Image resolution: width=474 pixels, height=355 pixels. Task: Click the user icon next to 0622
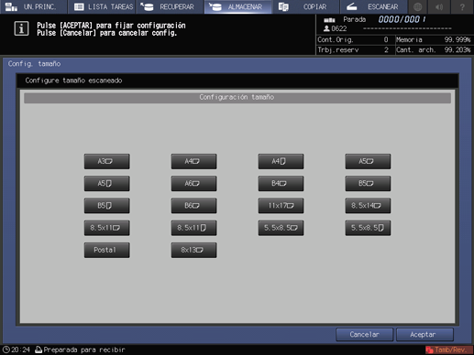326,28
